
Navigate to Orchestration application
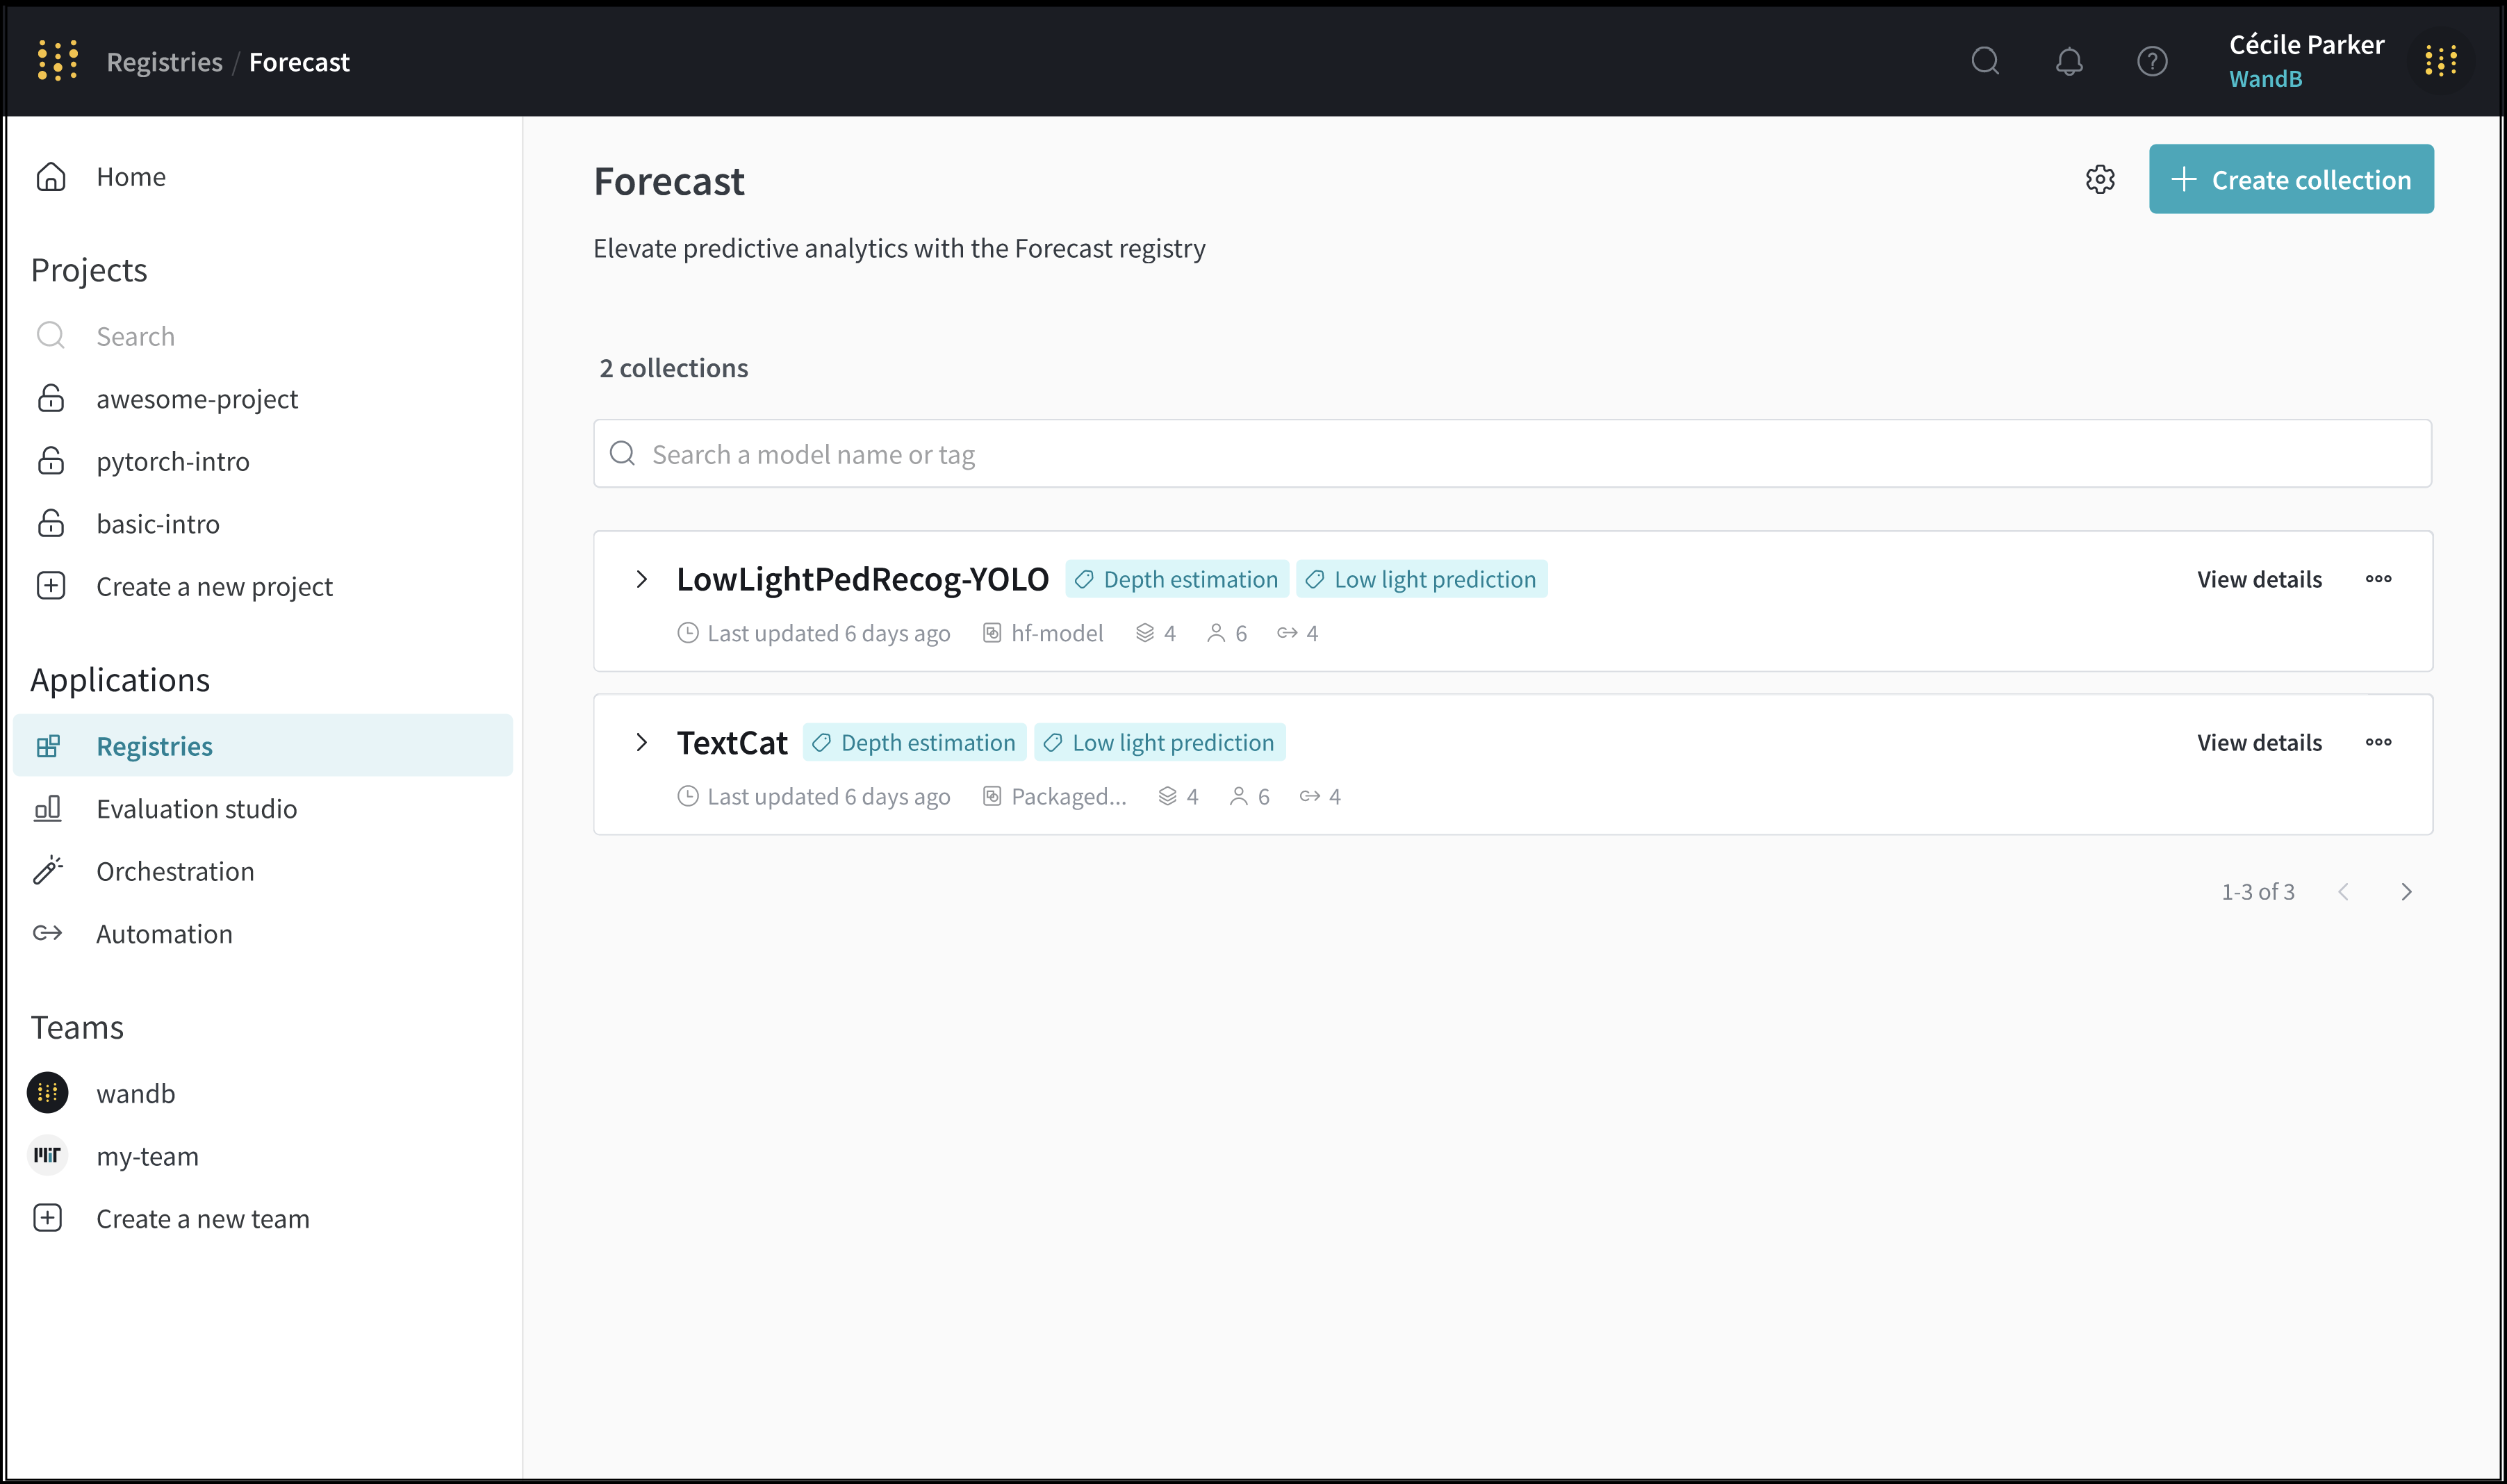(x=175, y=871)
